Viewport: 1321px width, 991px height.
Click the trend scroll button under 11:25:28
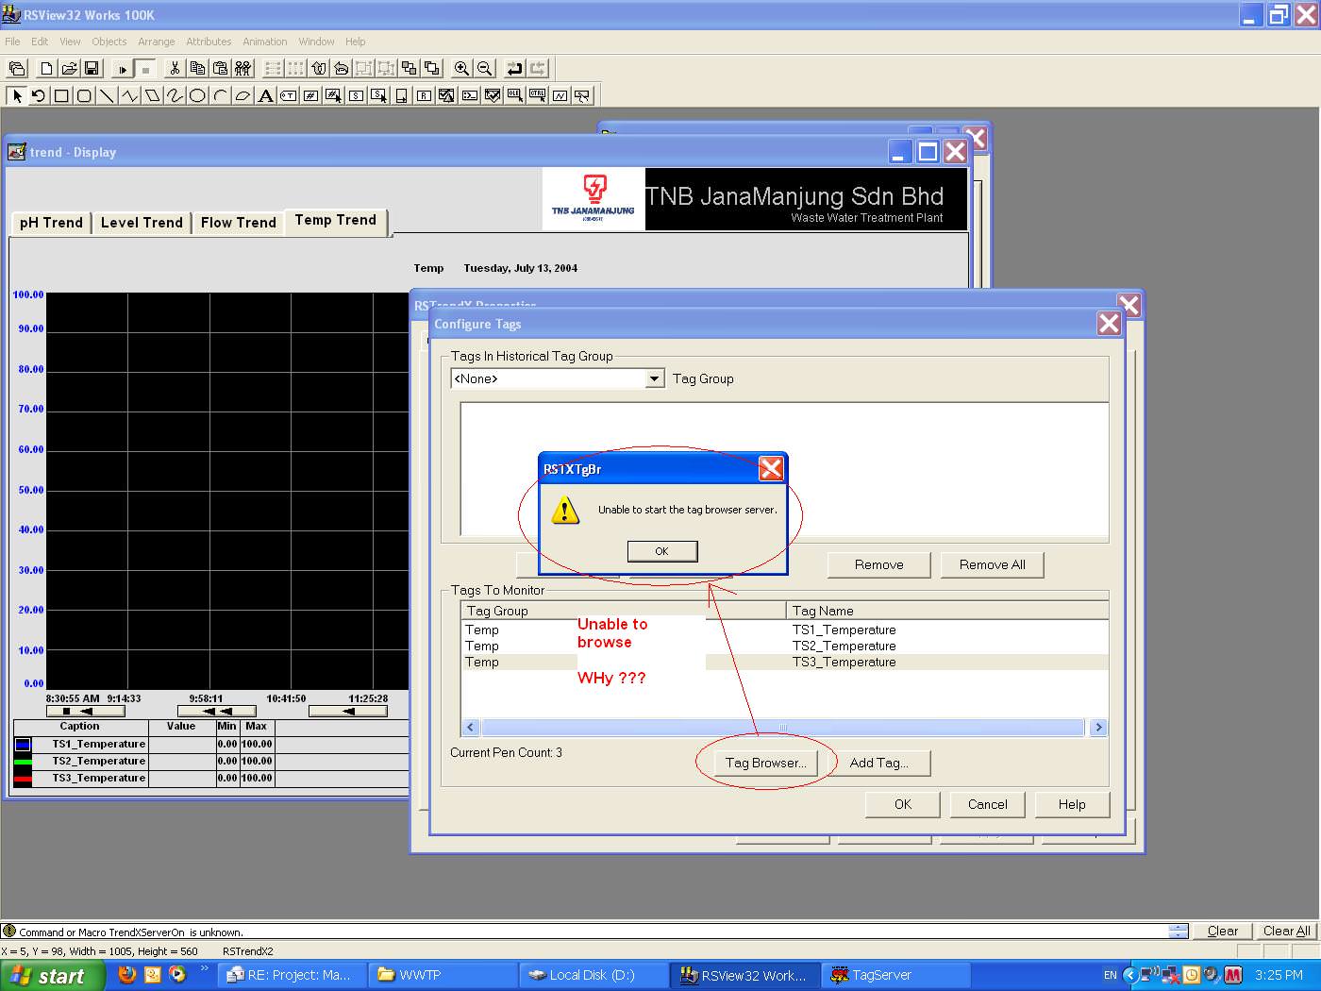[x=348, y=712]
